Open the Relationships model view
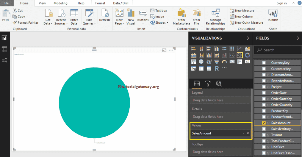 click(4, 60)
